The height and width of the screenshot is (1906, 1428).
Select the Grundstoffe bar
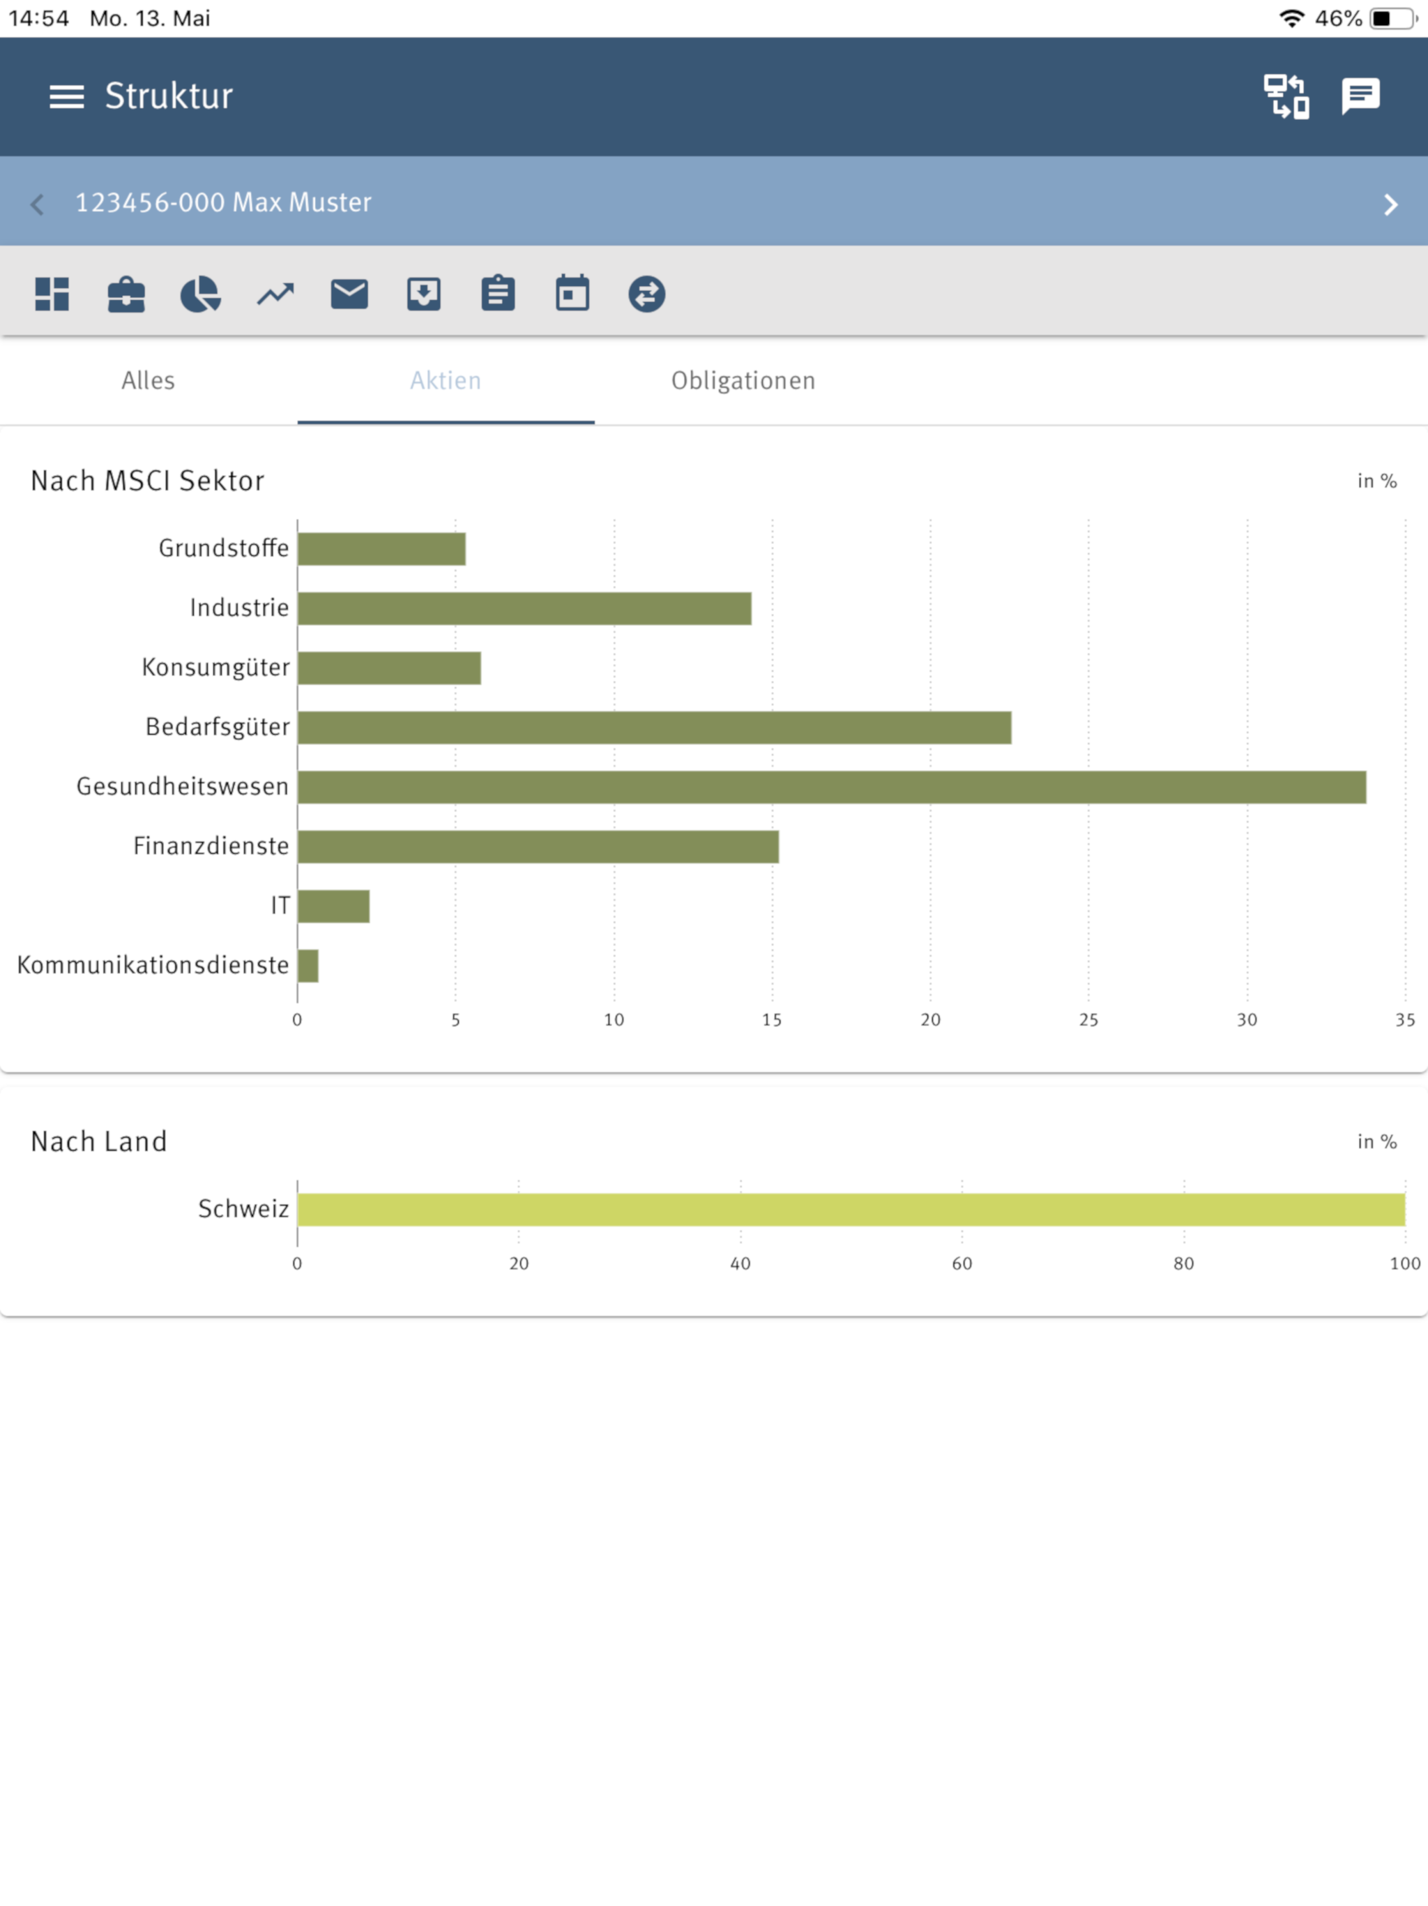[381, 549]
